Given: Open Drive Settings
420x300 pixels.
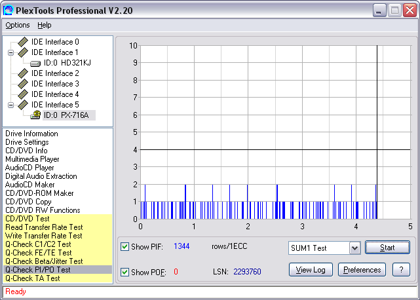Looking at the screenshot, I should pyautogui.click(x=27, y=142).
